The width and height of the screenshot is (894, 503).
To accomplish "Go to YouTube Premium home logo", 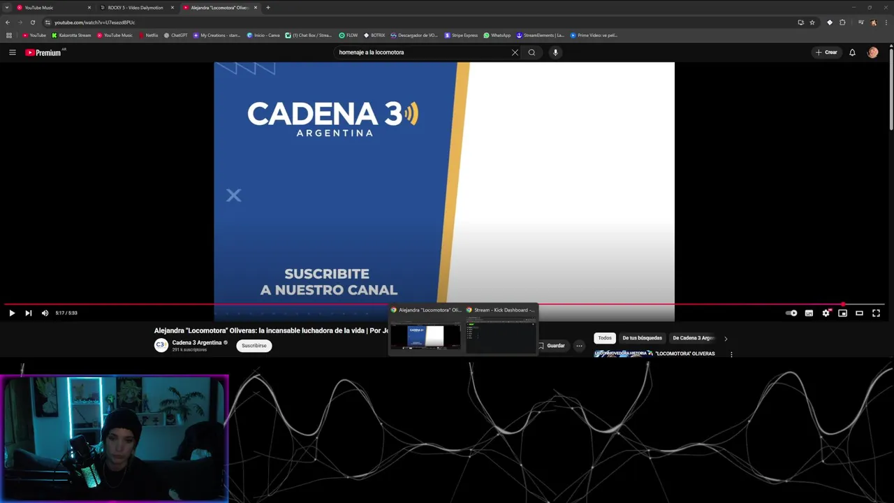I will [43, 52].
